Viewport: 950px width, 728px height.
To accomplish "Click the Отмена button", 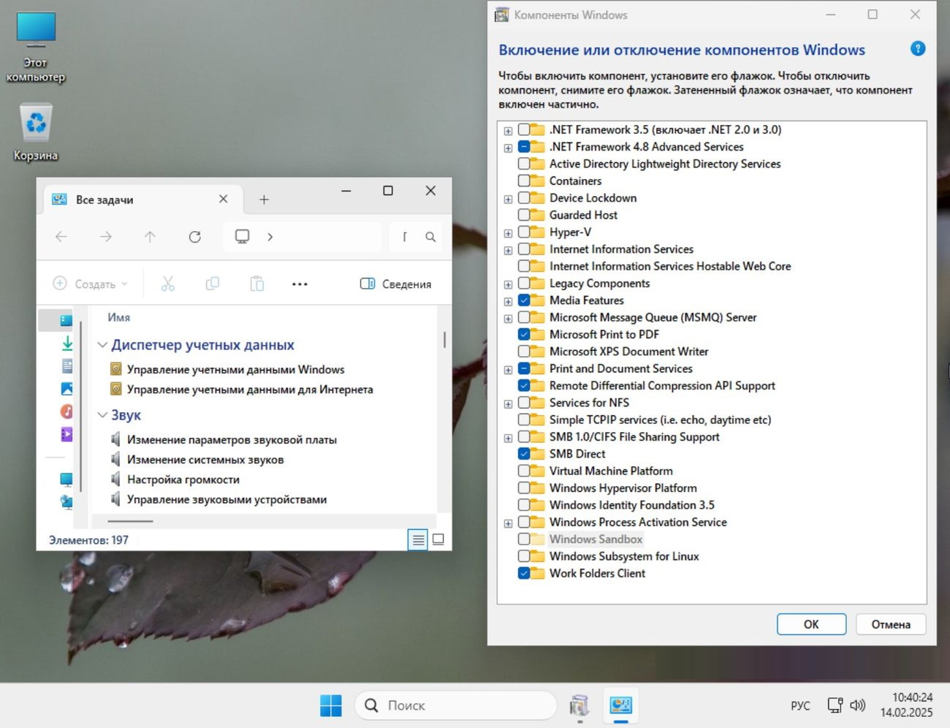I will (x=890, y=624).
